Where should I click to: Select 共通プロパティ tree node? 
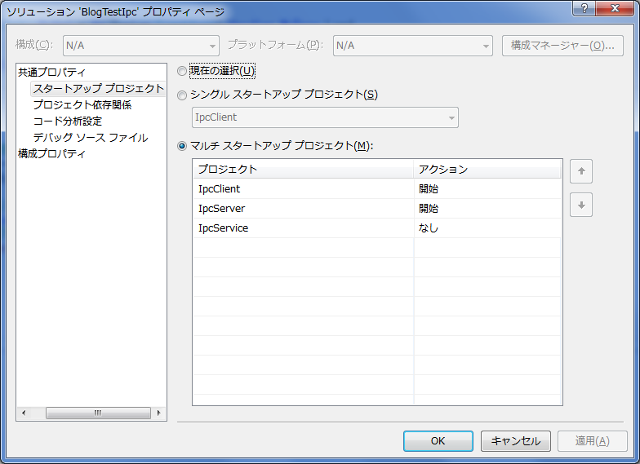point(51,72)
